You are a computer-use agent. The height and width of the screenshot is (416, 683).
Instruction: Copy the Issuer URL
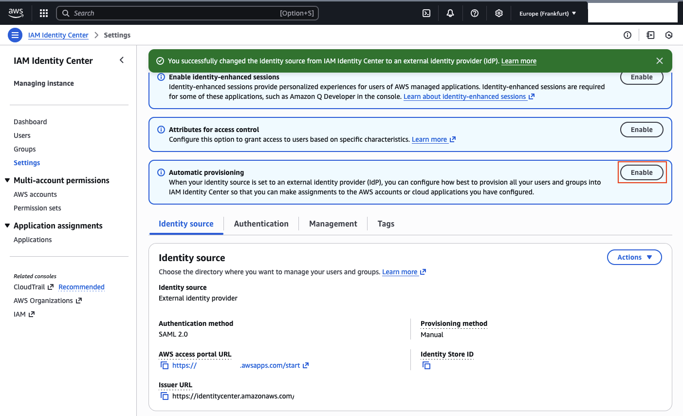(x=165, y=396)
